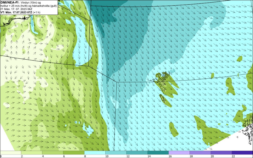
Task: Click the southern Faroe island Suðuroy outline
Action: click(x=163, y=98)
